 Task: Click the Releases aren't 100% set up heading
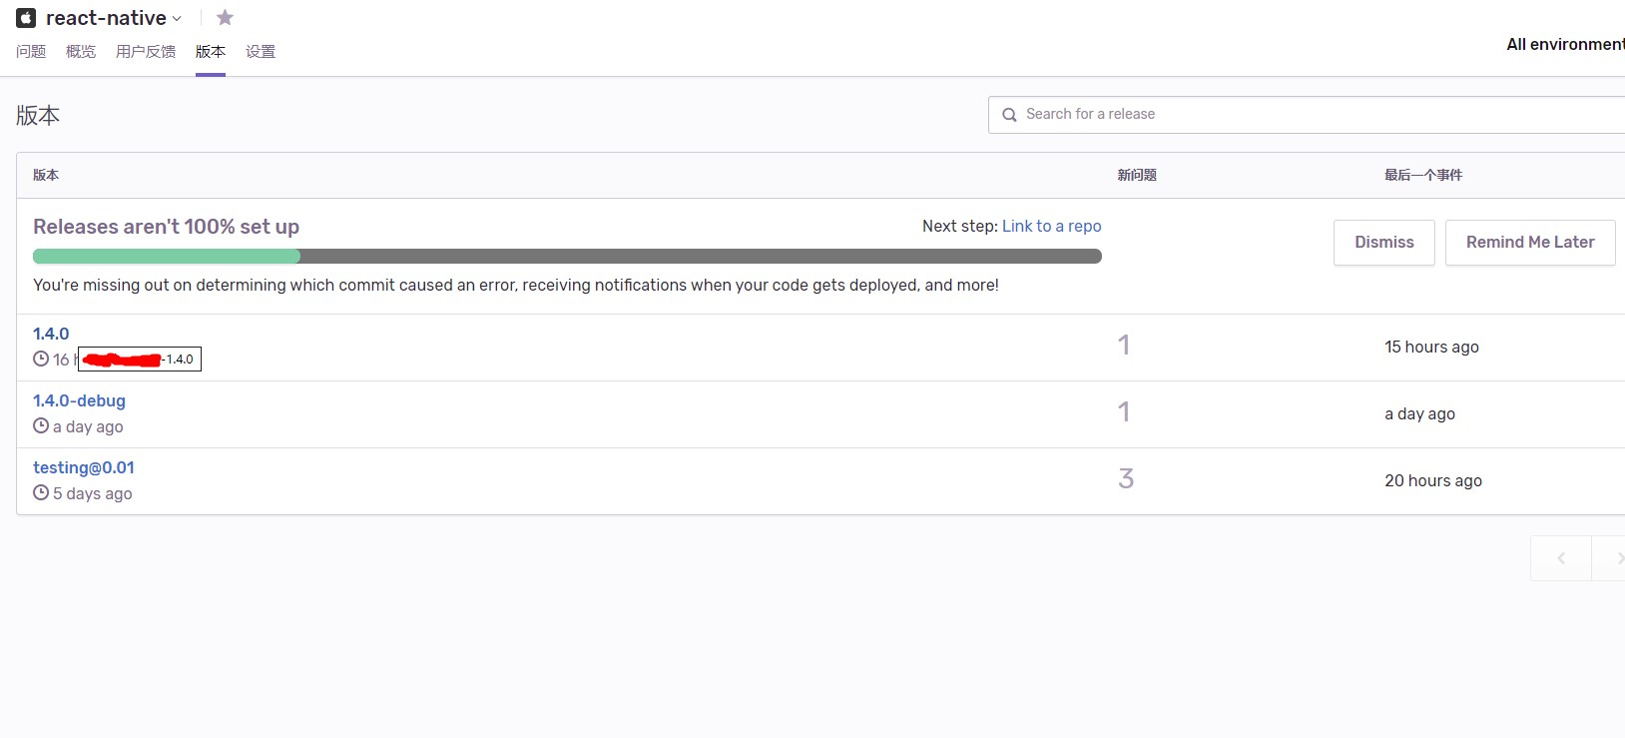pos(166,227)
